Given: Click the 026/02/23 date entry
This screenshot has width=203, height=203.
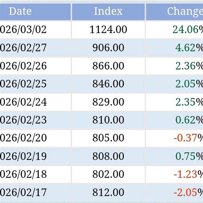Looking at the screenshot, I should tap(23, 120).
